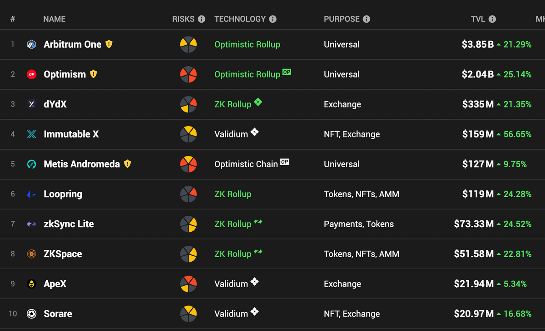Click the Optimistic Rollup link for Optimism
Viewport: 545px width, 331px height.
pos(247,74)
